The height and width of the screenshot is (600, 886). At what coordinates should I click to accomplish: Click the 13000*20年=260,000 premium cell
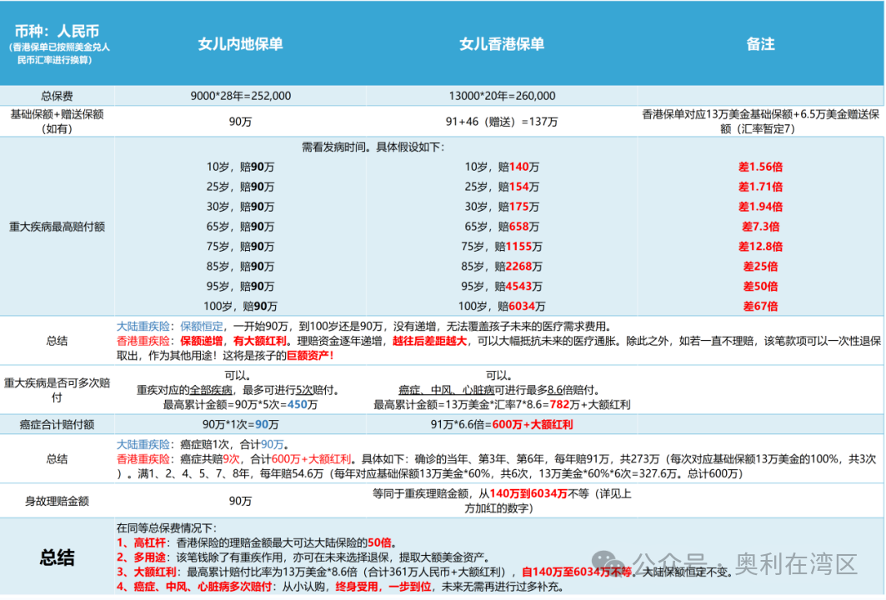[501, 96]
